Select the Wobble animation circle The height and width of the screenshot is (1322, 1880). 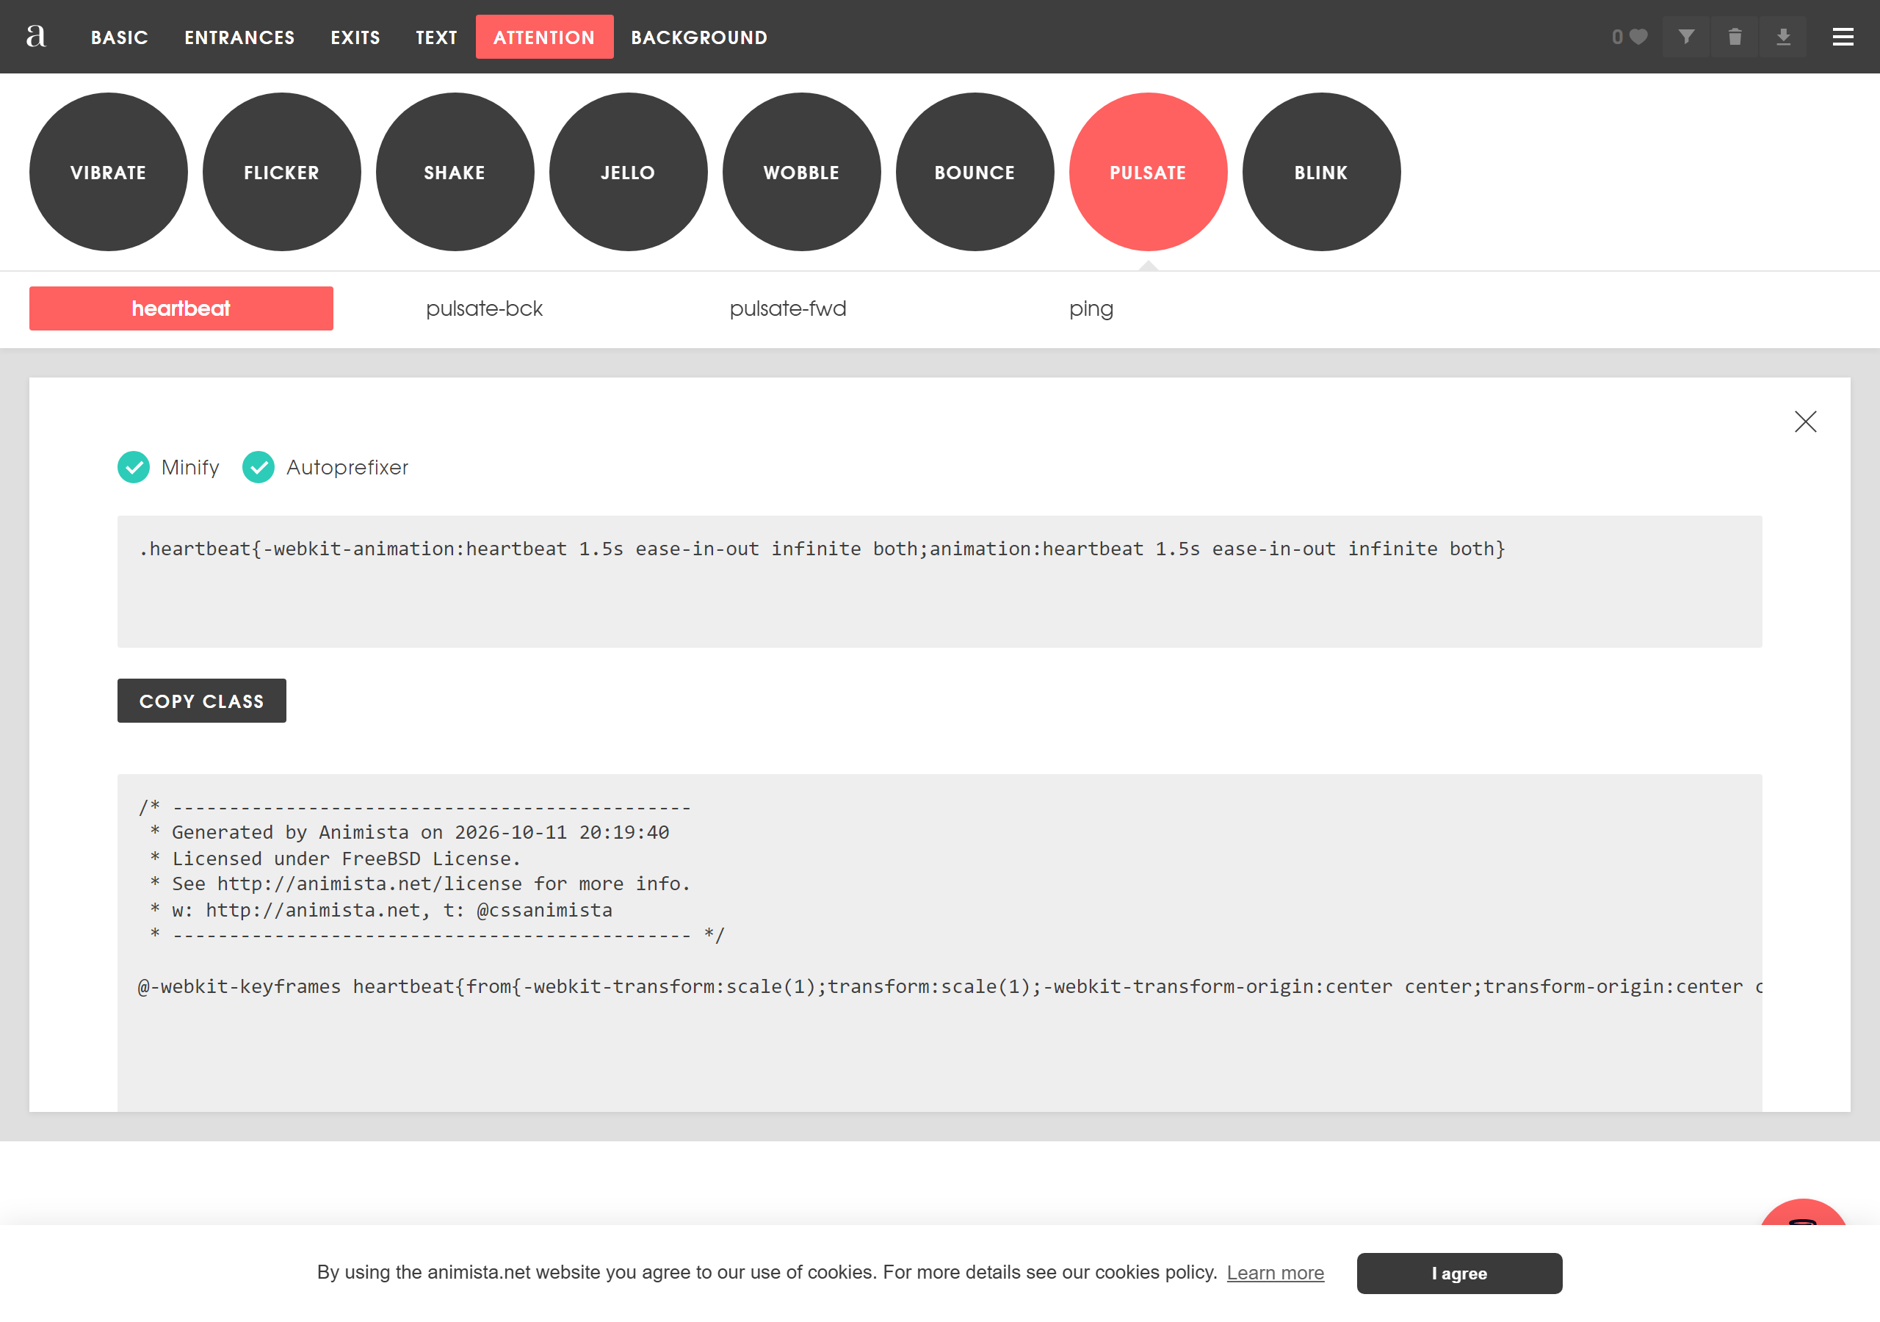click(x=802, y=172)
